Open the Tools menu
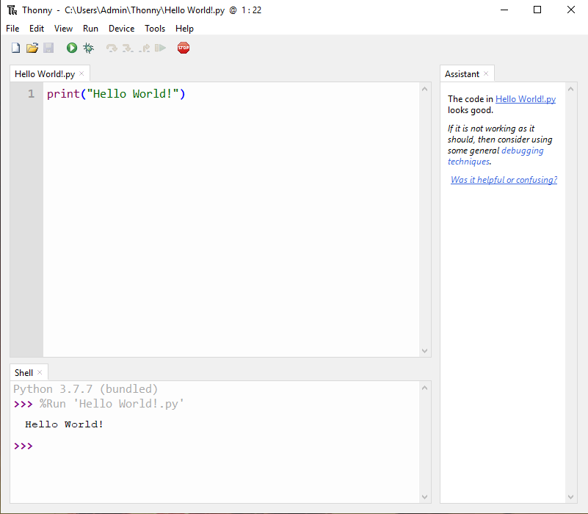The height and width of the screenshot is (514, 588). point(155,29)
